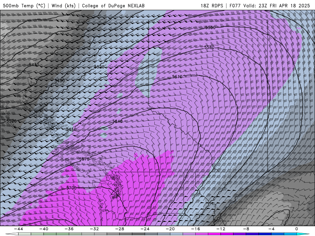The width and height of the screenshot is (315, 236).
Task: Click the -28 temperature scale label
Action: (x=120, y=229)
